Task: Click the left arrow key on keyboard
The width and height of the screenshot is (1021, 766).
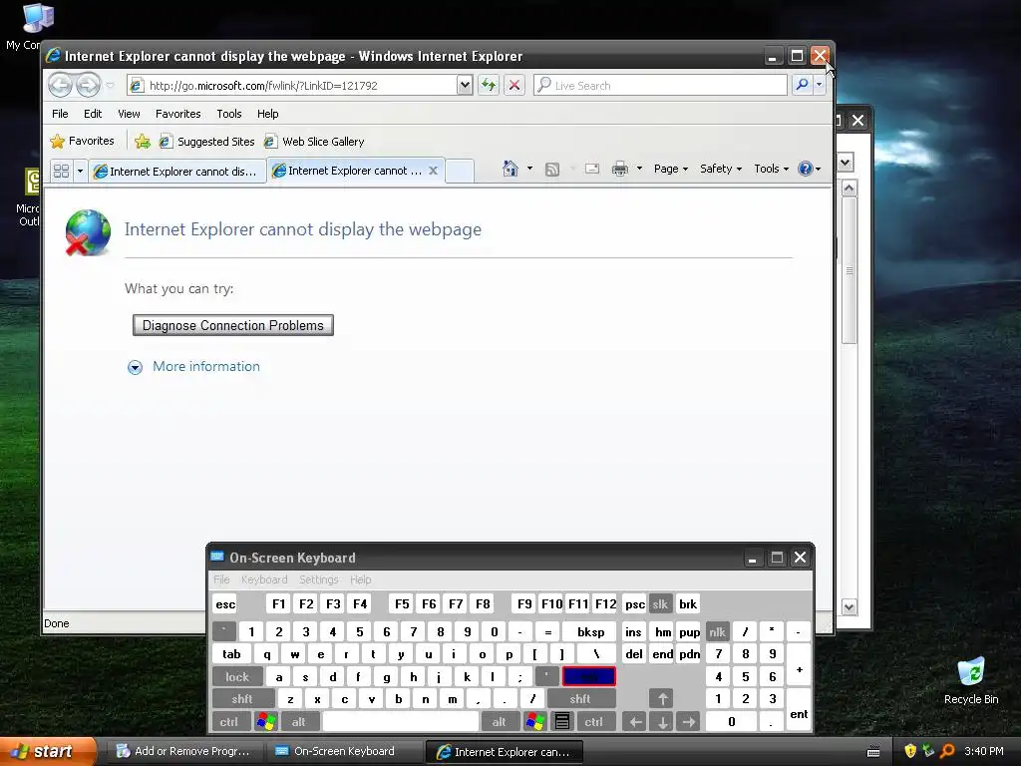Action: coord(635,722)
